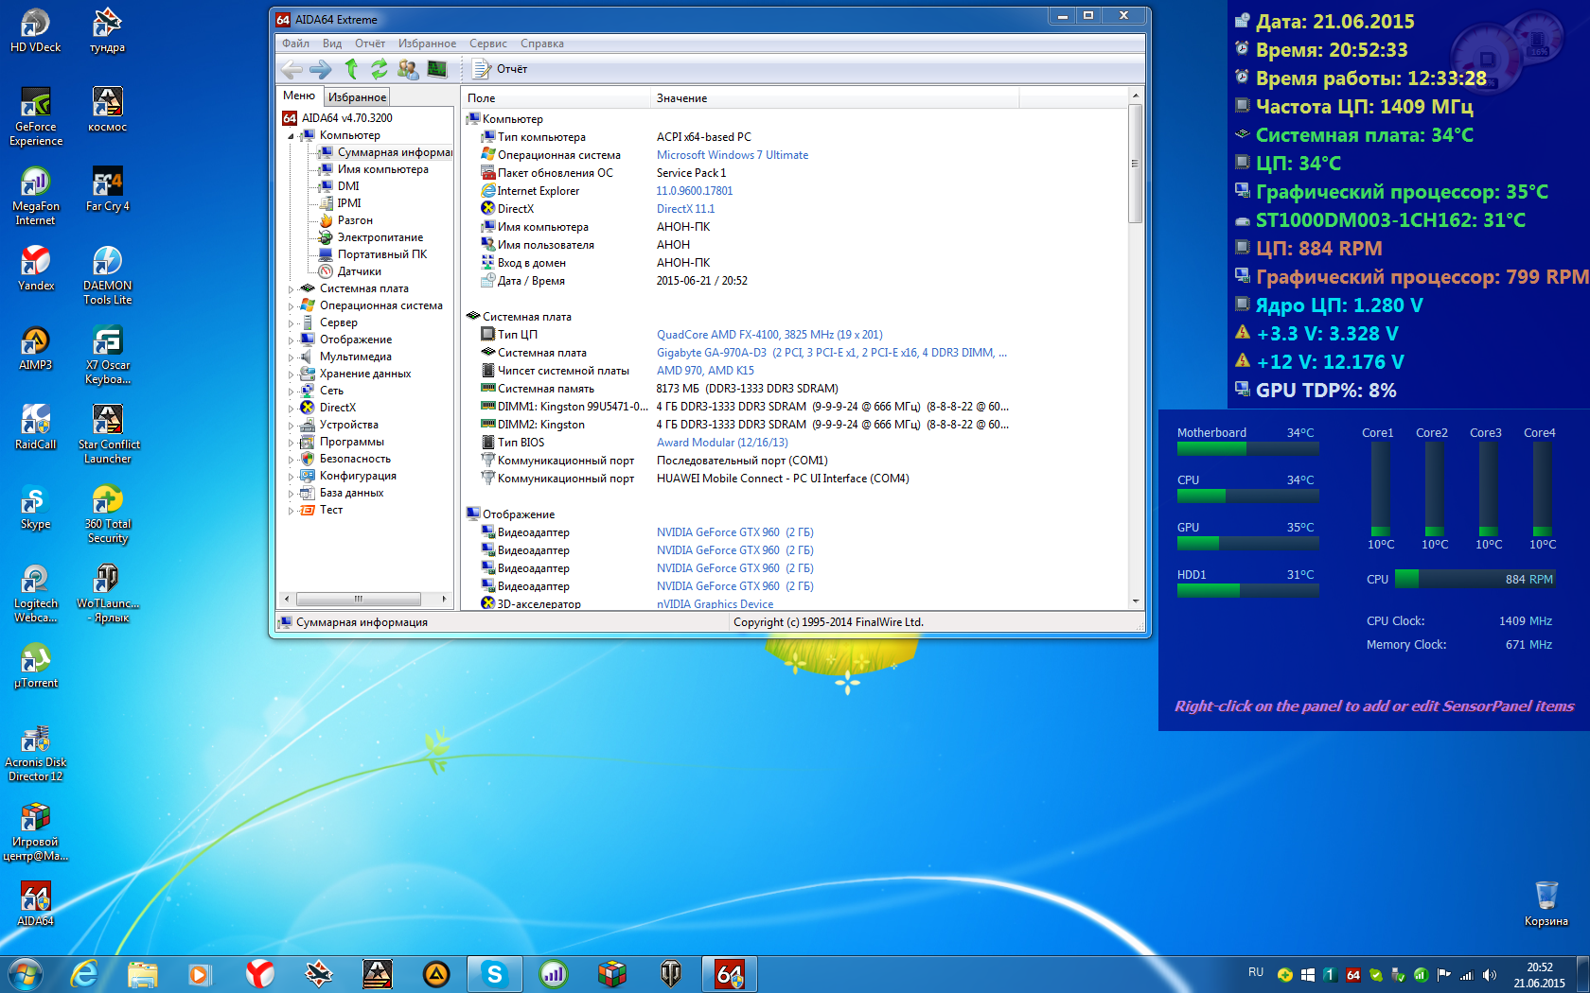
Task: Expand the Операционная система tree node
Action: tap(291, 306)
